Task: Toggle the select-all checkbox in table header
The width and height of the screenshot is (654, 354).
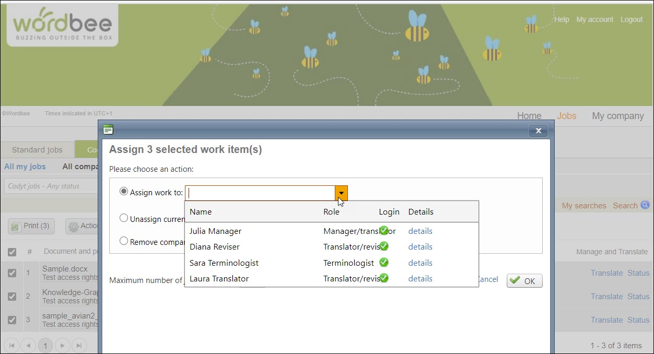Action: pos(12,252)
